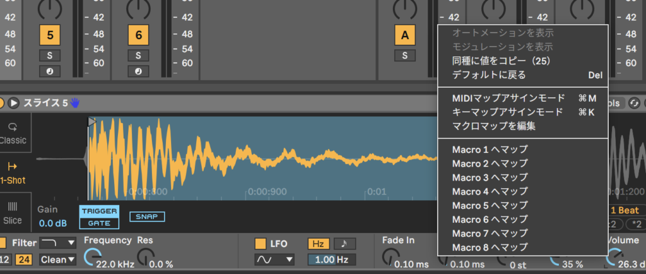Viewport: 646px width, 274px height.
Task: Expand the LFO waveform dropdown
Action: coord(274,259)
